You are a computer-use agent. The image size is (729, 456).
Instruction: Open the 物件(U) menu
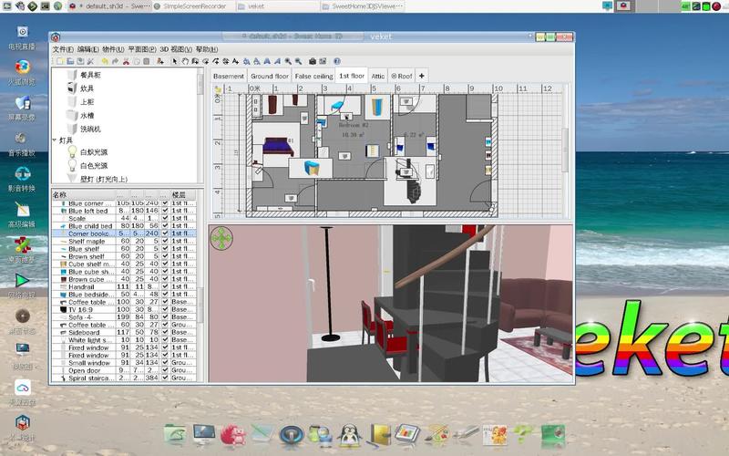(x=113, y=49)
